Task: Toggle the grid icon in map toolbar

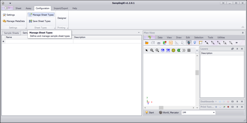Action: [x=189, y=50]
